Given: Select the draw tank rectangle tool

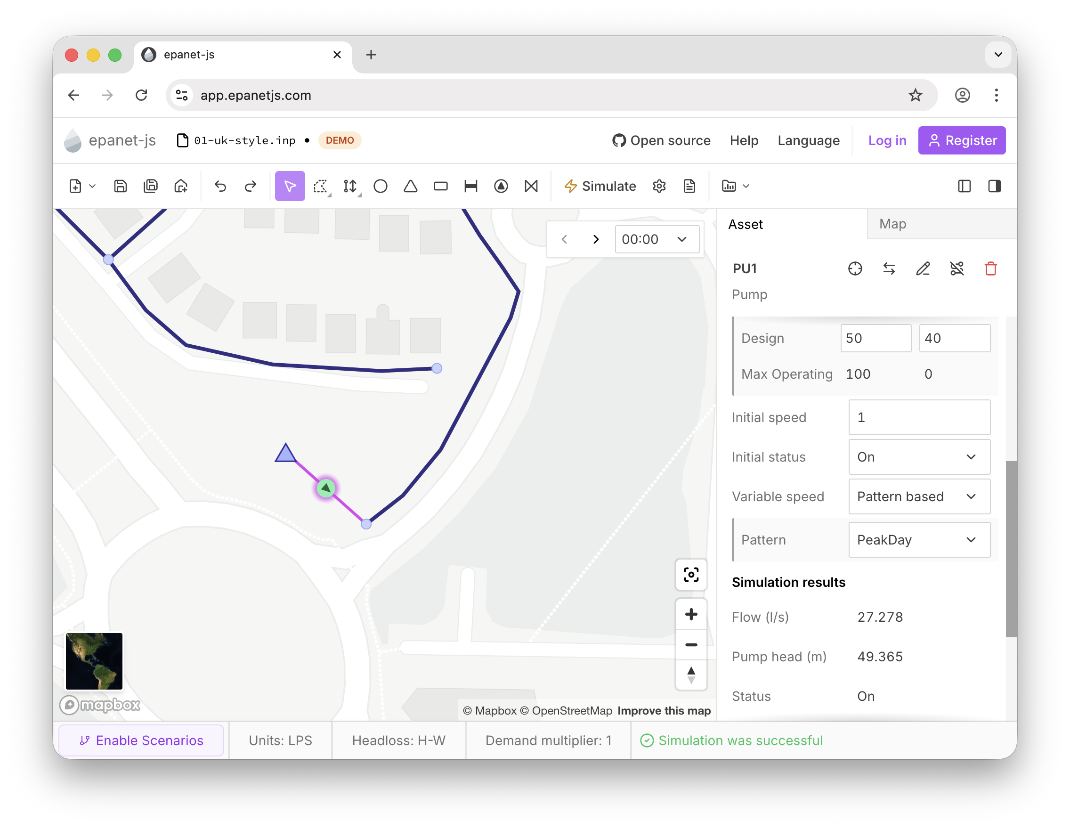Looking at the screenshot, I should (x=440, y=186).
